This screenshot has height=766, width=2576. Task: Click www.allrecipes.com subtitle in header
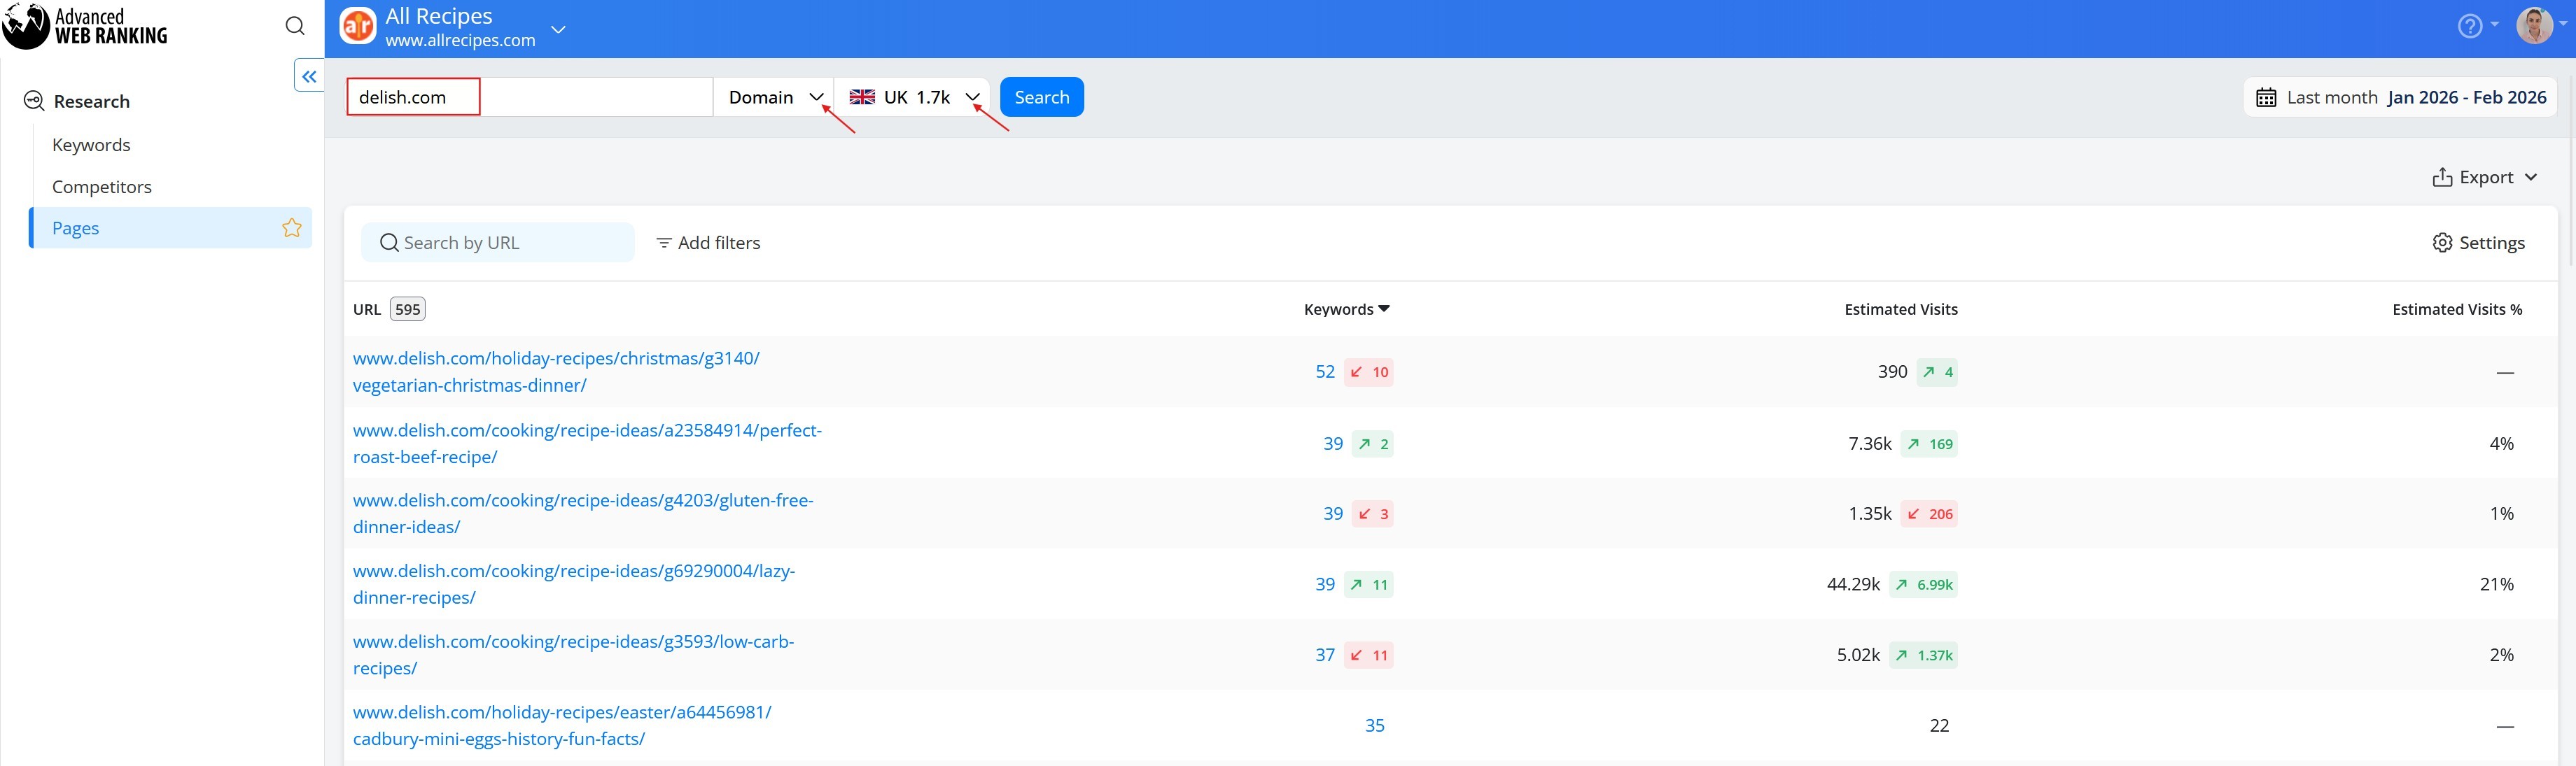[x=460, y=41]
